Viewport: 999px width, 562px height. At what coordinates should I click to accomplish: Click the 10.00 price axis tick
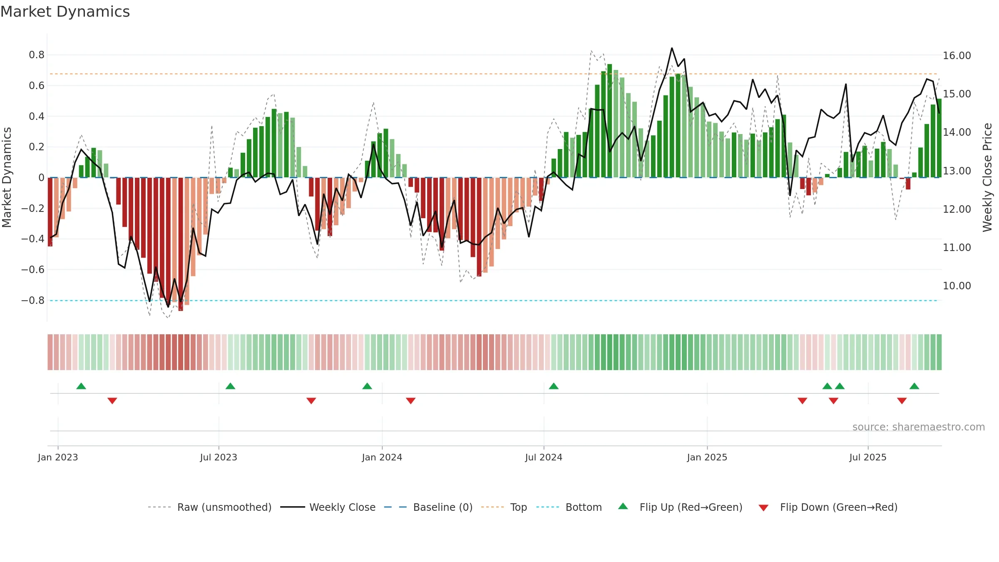[957, 286]
